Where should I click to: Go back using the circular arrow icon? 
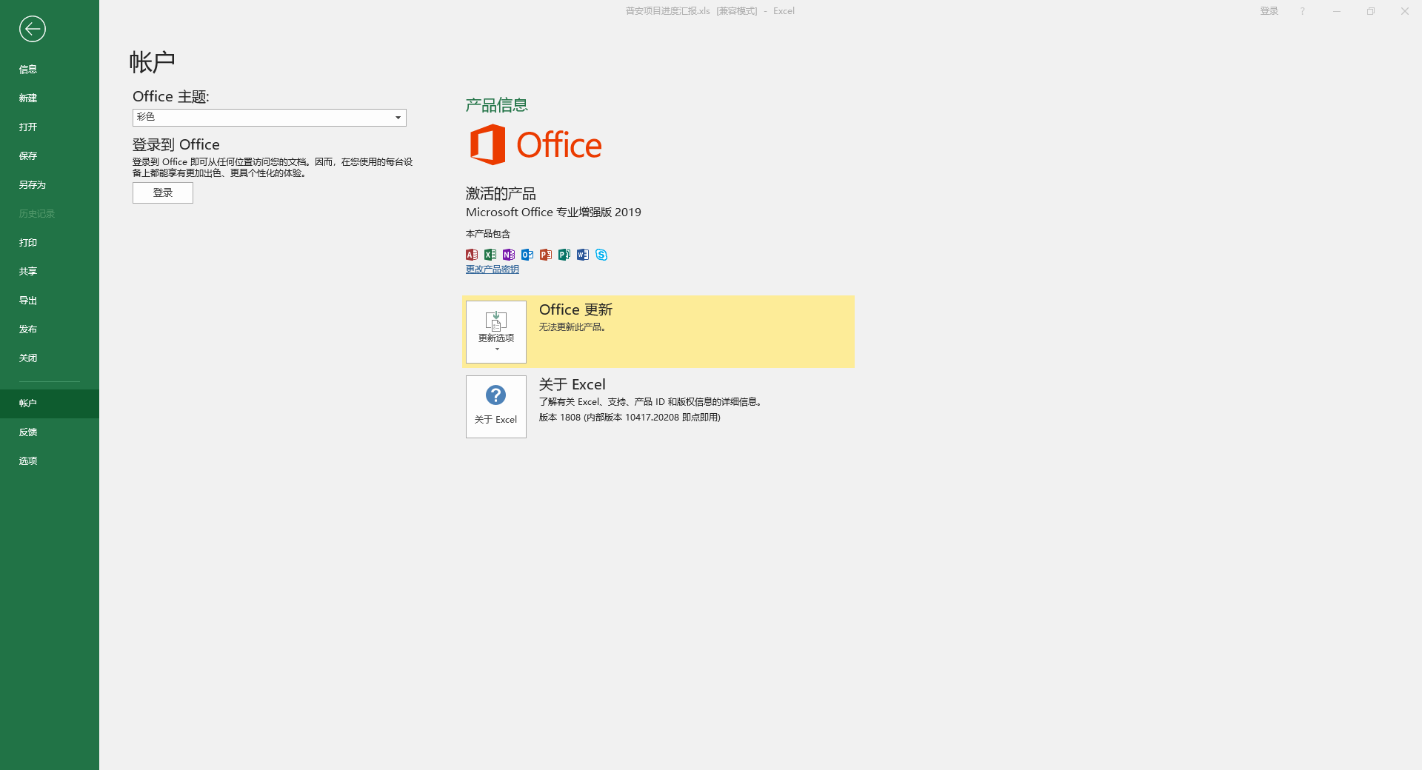click(x=33, y=29)
